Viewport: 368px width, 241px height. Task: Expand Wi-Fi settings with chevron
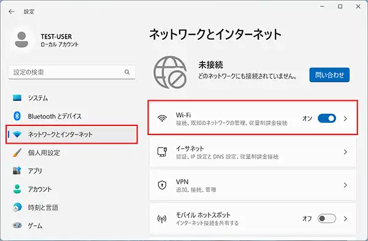(x=345, y=119)
